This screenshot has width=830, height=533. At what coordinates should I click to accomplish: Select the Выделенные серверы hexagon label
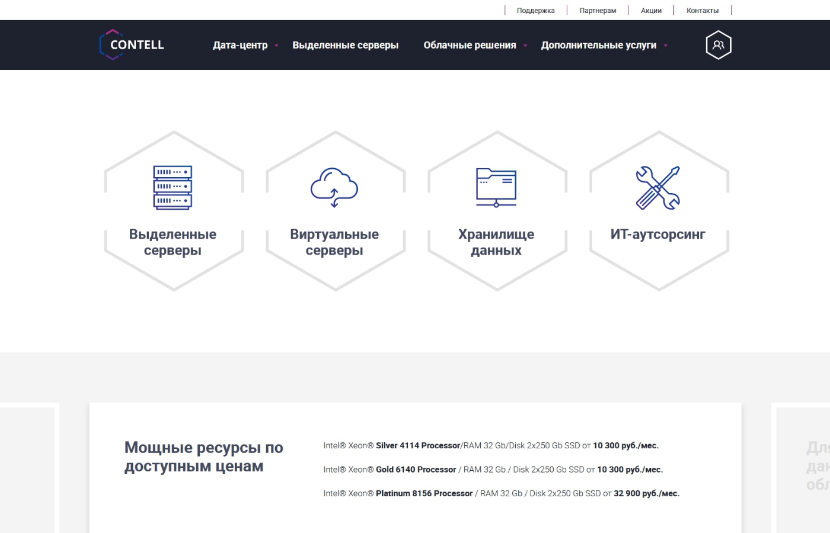tap(173, 242)
